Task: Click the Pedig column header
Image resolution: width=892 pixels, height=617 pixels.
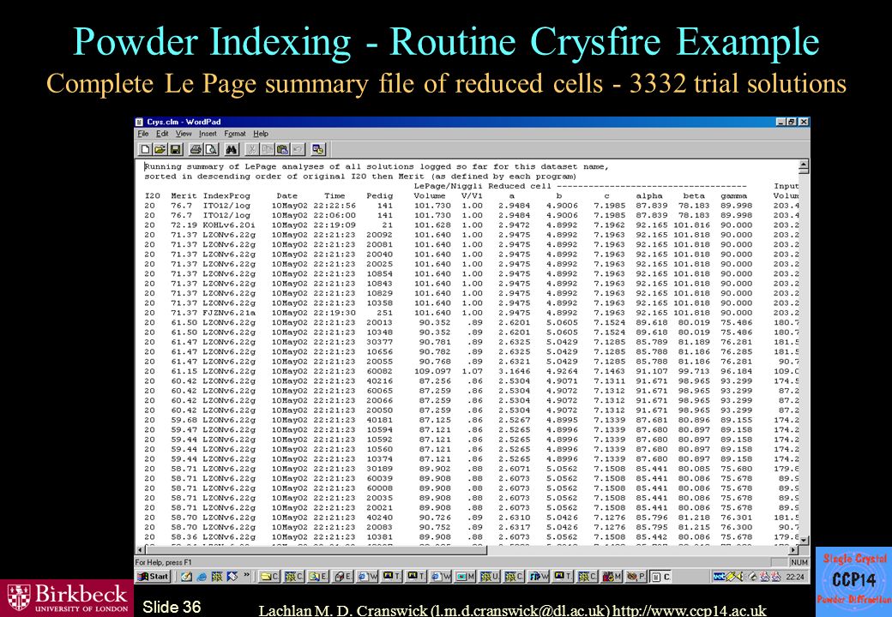Action: (x=379, y=195)
